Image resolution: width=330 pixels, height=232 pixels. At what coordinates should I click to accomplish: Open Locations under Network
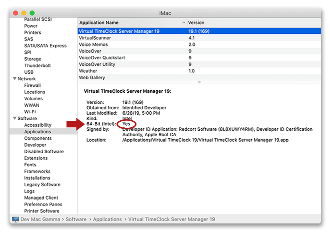(34, 92)
